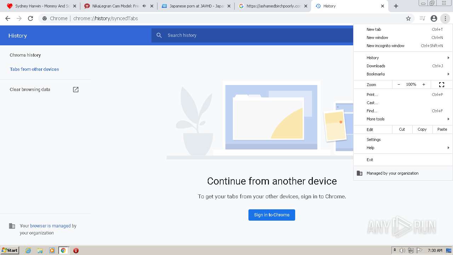Increase zoom with the plus button

tap(424, 85)
